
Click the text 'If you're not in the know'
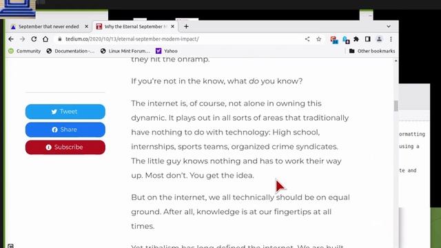point(178,81)
